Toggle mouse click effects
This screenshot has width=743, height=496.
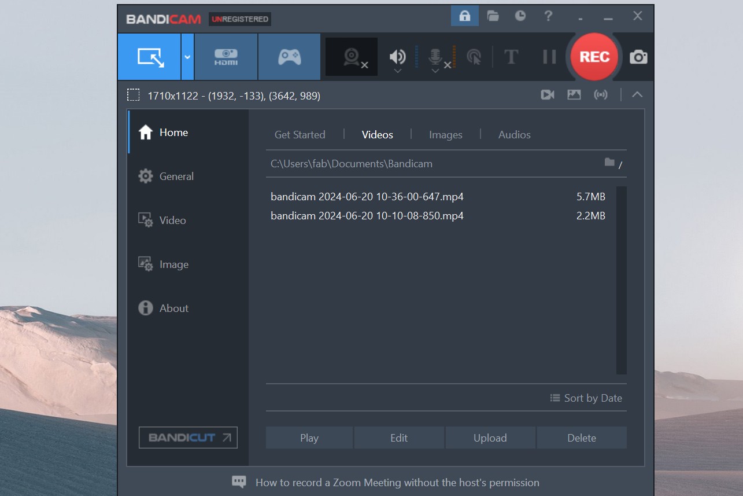pos(474,57)
